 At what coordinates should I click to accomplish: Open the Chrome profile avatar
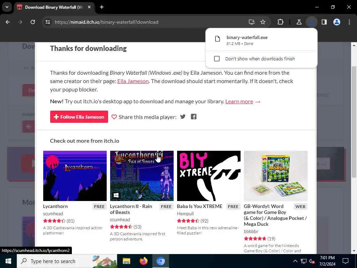click(x=337, y=22)
